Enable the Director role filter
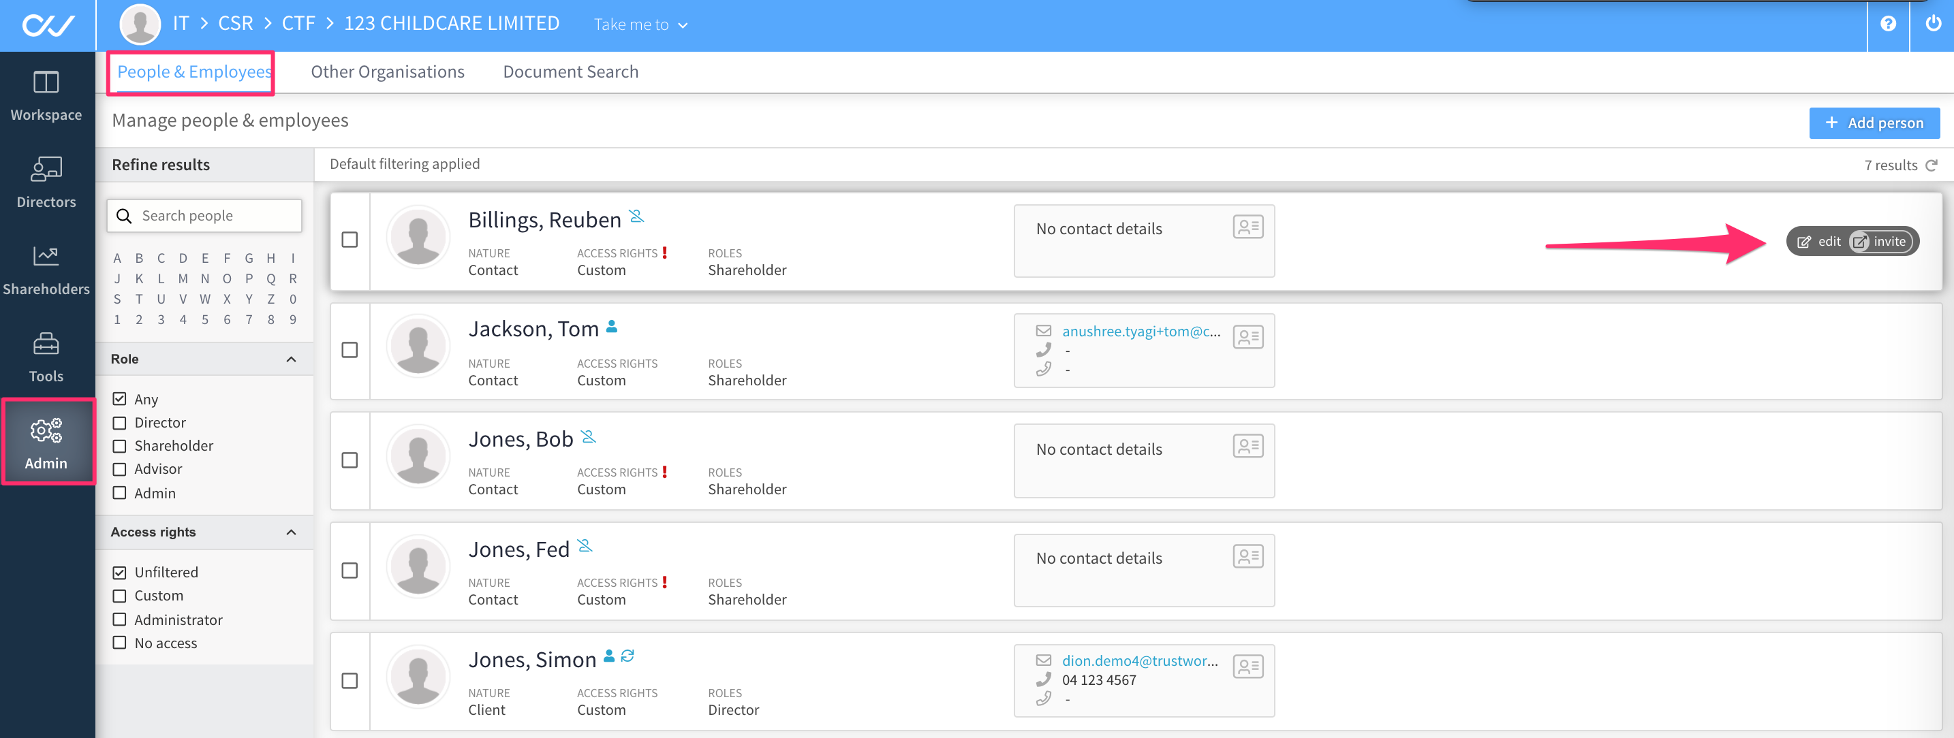 pyautogui.click(x=119, y=423)
